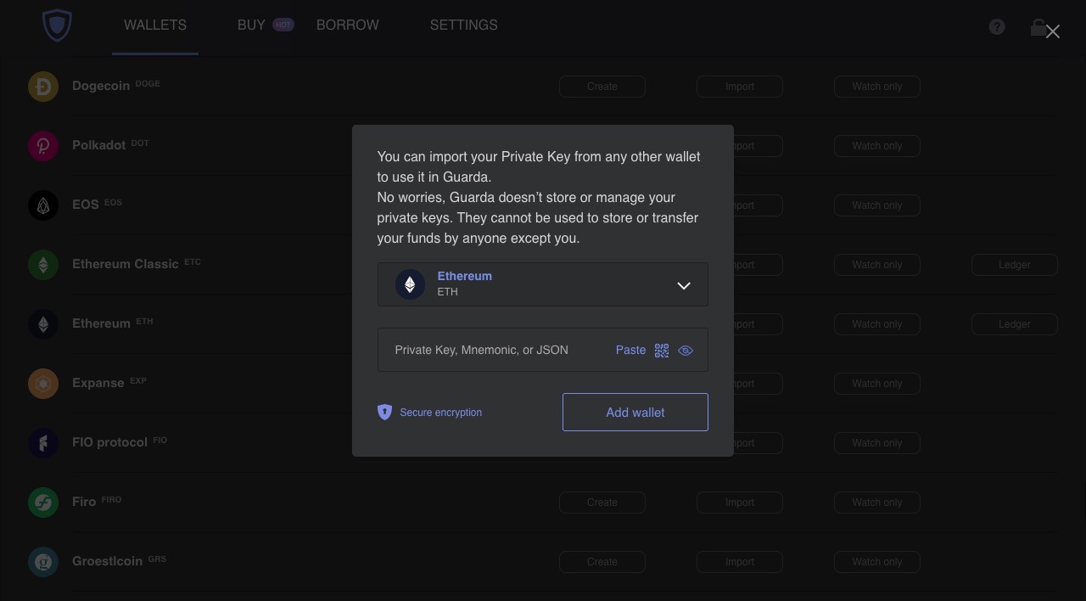Click the dropdown chevron arrow
1086x601 pixels.
pyautogui.click(x=684, y=285)
